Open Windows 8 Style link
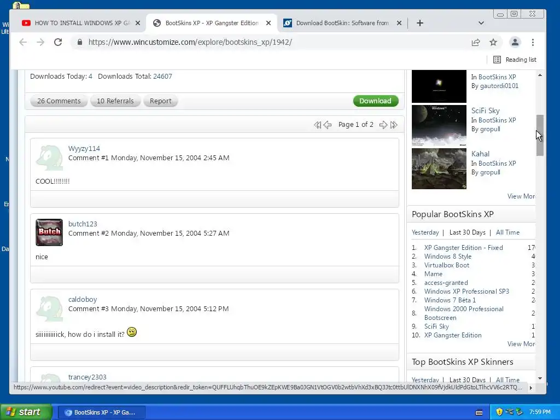This screenshot has height=420, width=560. point(448,256)
